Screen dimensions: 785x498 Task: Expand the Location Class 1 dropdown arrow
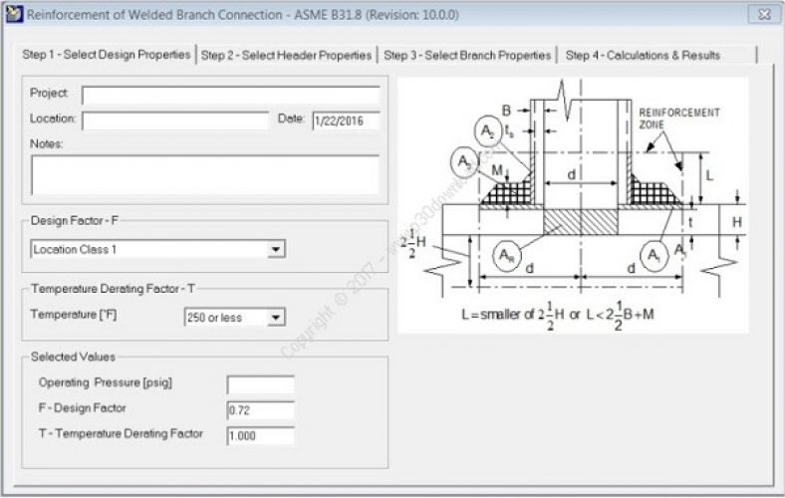[275, 249]
